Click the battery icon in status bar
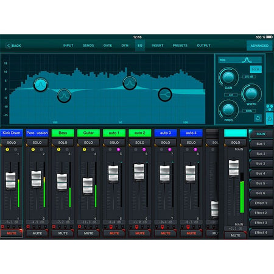 (x=269, y=37)
